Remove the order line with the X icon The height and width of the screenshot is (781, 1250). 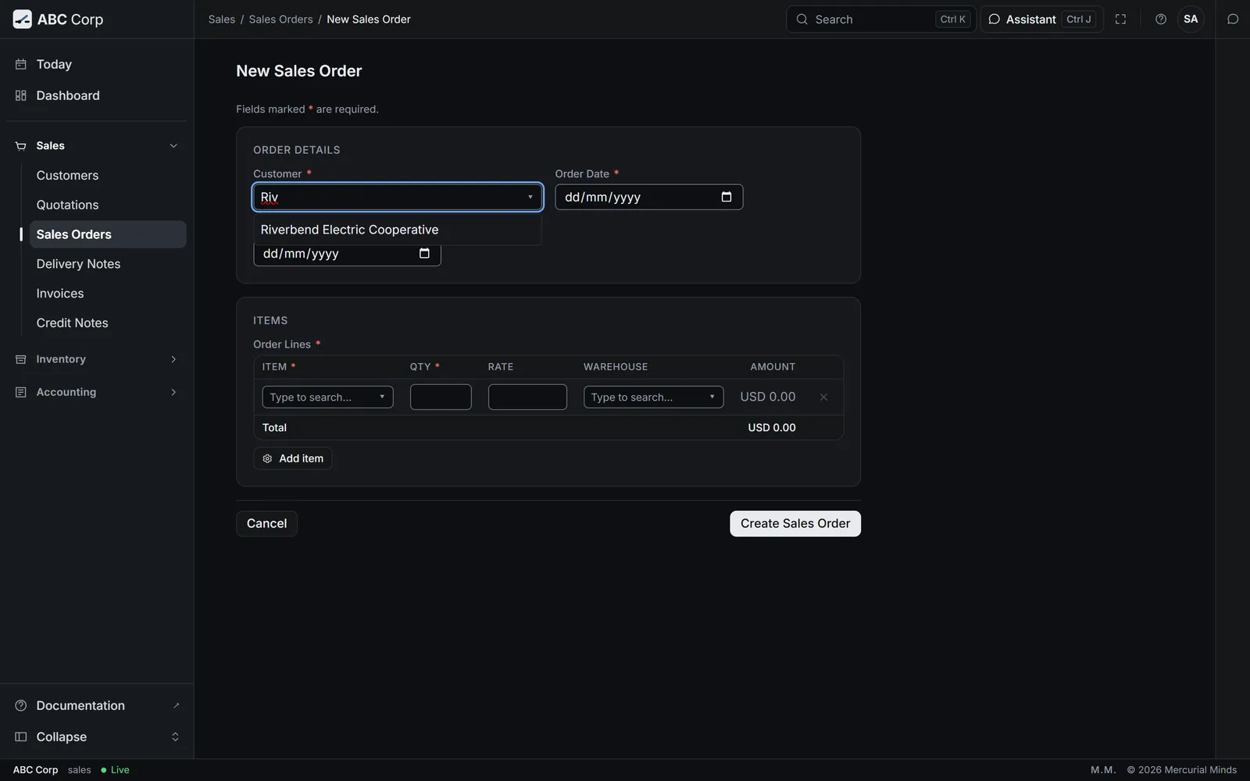click(x=823, y=397)
